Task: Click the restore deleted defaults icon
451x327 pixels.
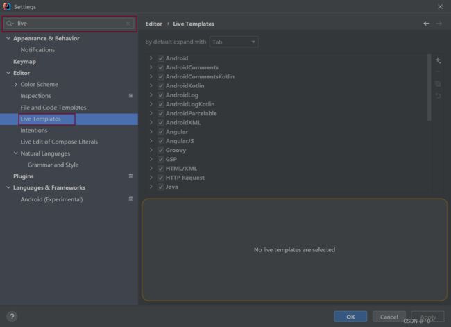Action: click(x=438, y=96)
